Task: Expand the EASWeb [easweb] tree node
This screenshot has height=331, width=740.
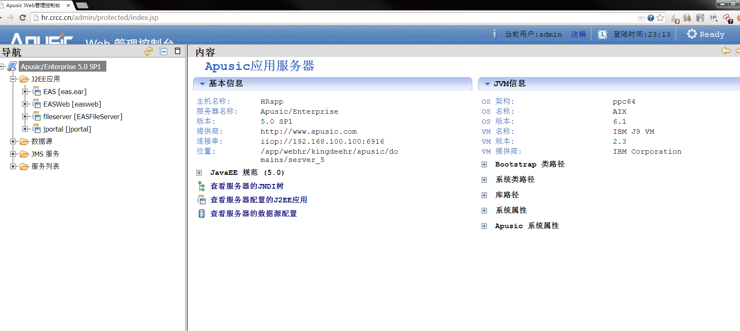Action: (25, 104)
